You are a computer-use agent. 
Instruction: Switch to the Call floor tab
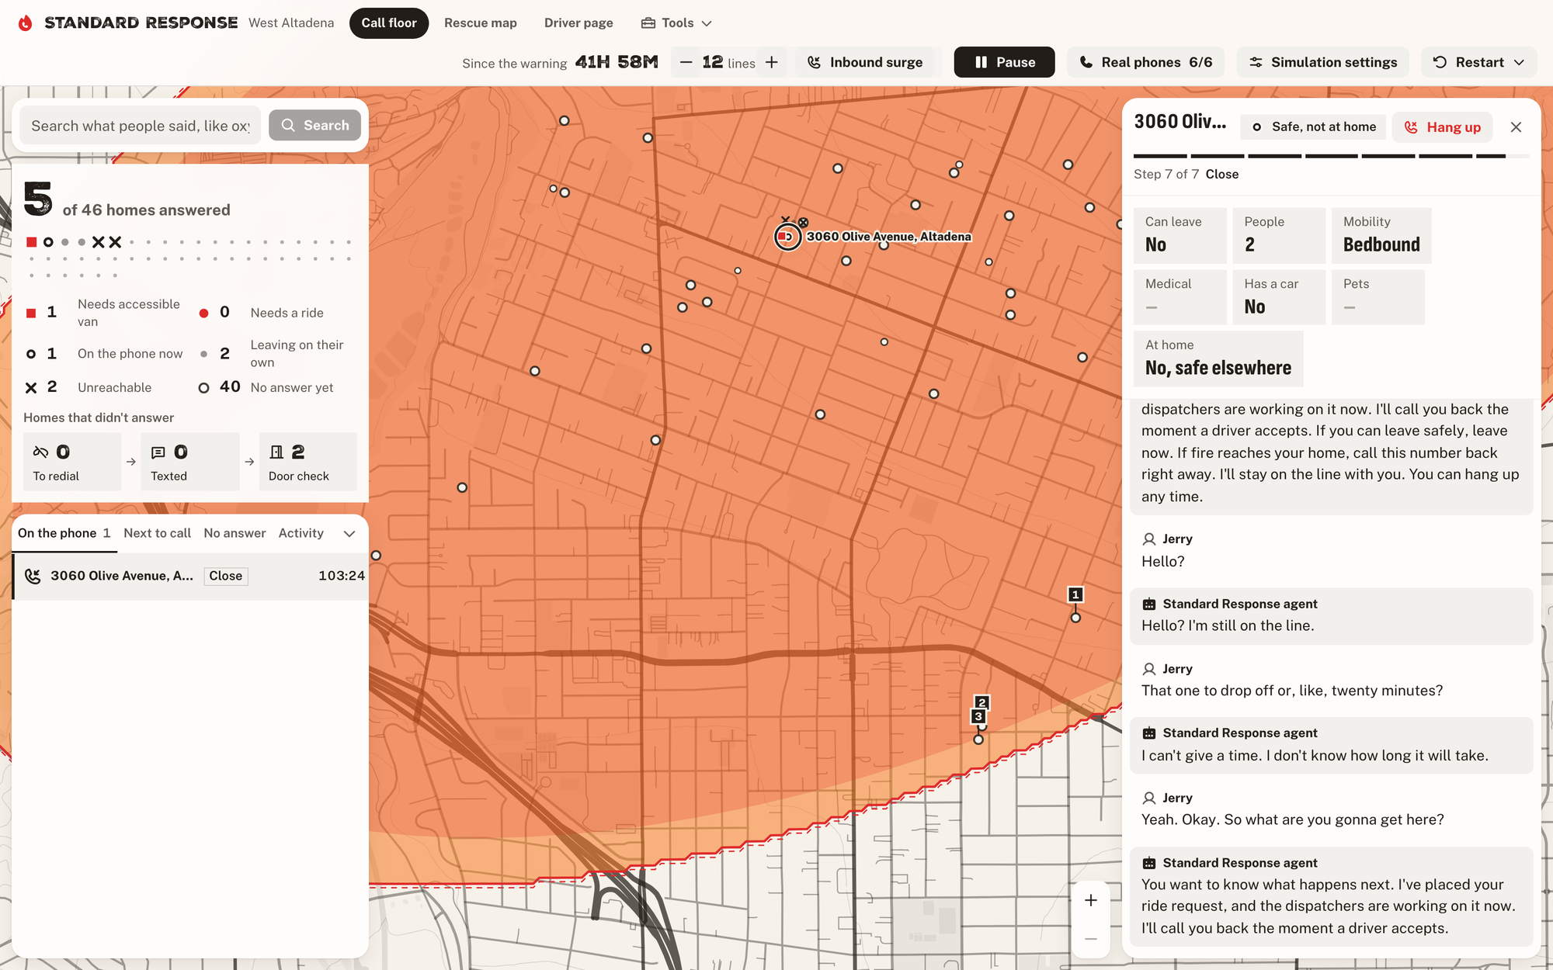[x=389, y=23]
